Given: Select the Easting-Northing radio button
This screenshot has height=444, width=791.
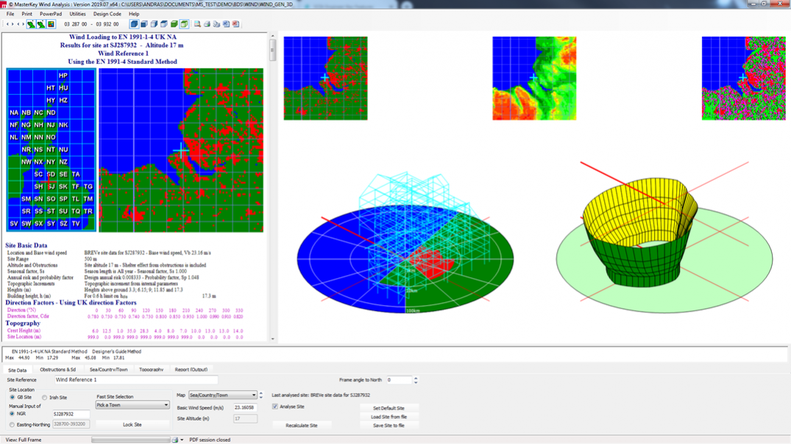Looking at the screenshot, I should coord(12,424).
